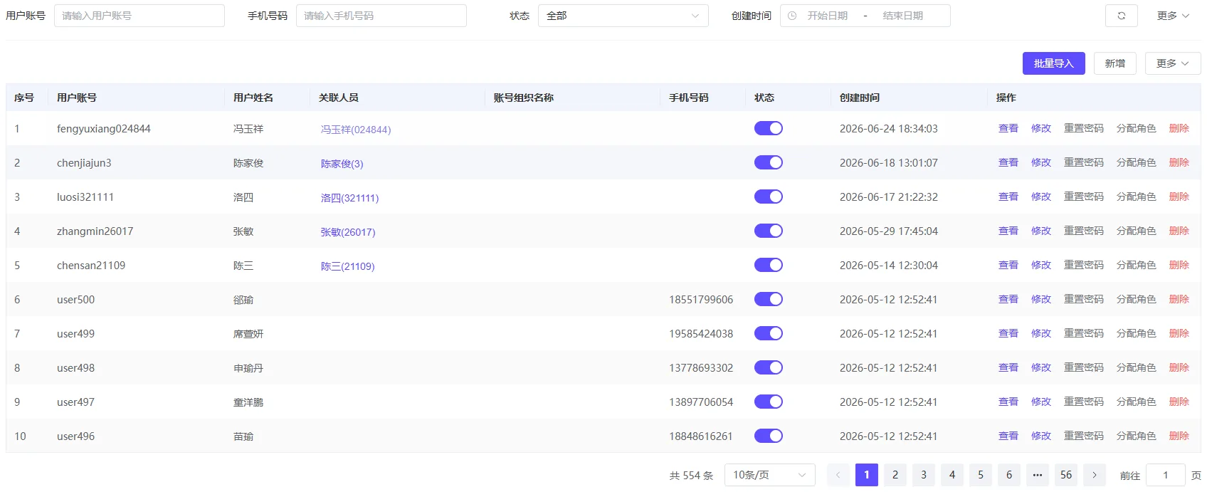This screenshot has width=1207, height=492.
Task: Click 分配角色 for user498
Action: 1137,367
